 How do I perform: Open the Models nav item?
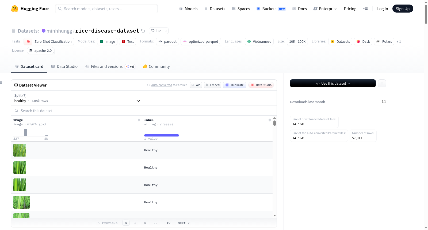(x=188, y=9)
